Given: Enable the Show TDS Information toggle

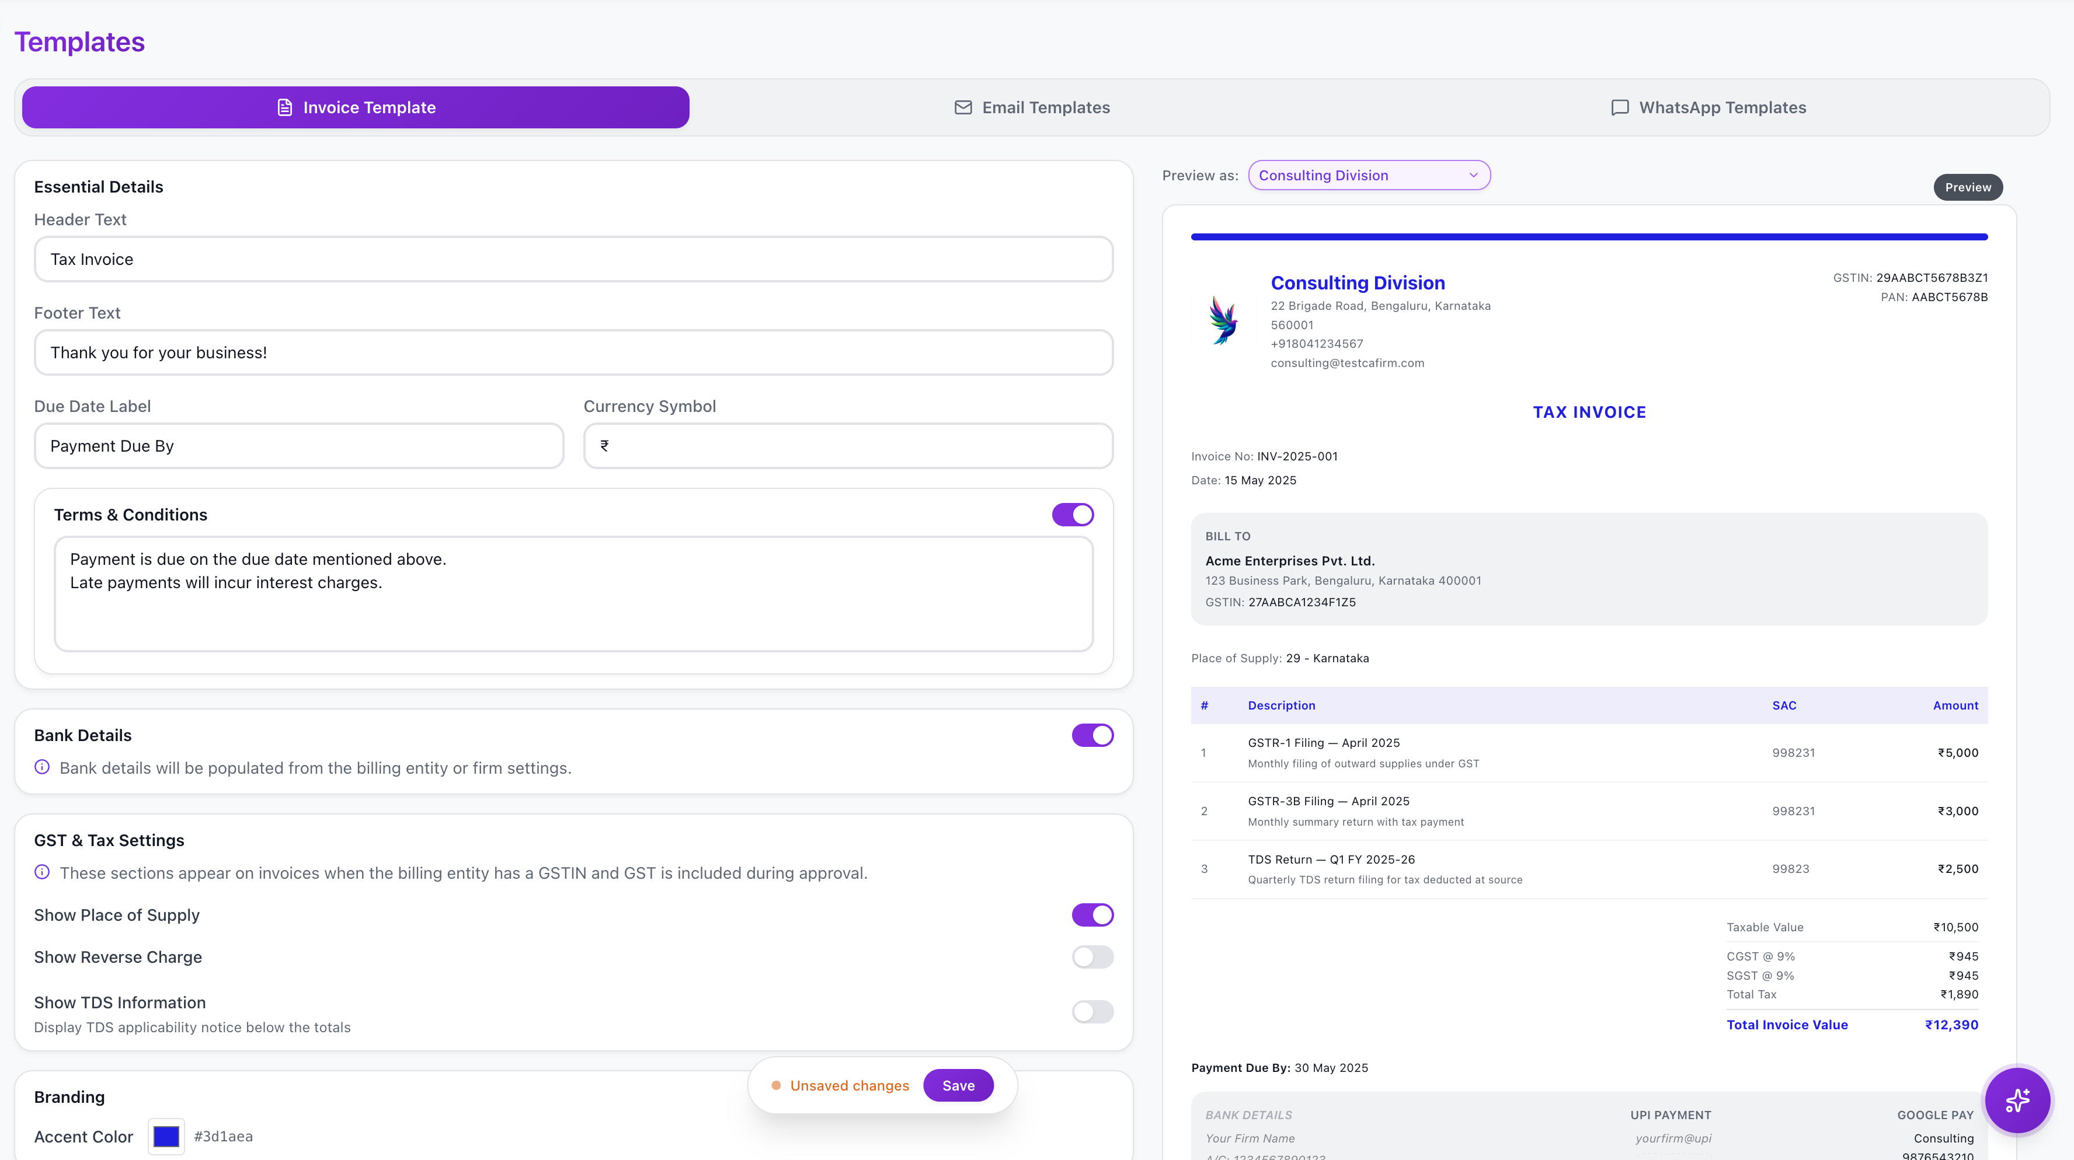Looking at the screenshot, I should [x=1092, y=1011].
